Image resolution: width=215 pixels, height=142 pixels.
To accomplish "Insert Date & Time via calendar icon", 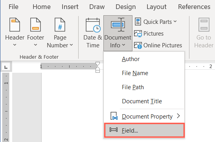I will point(93,25).
